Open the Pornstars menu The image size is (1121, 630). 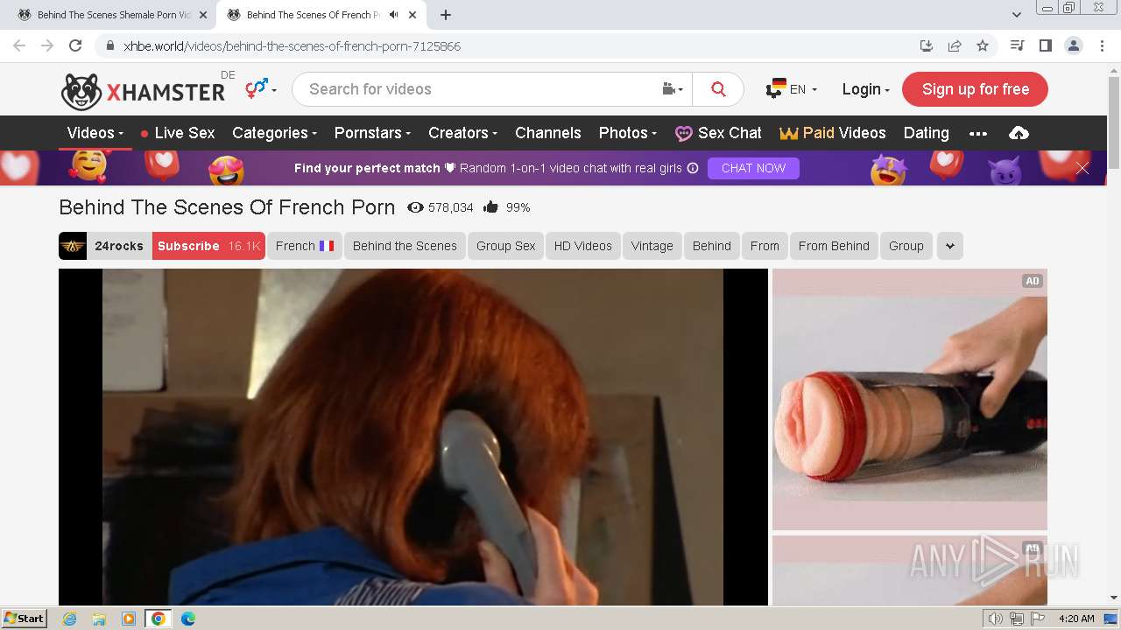click(x=372, y=133)
